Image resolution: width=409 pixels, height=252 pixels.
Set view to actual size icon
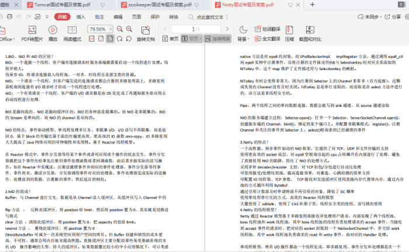point(92,39)
